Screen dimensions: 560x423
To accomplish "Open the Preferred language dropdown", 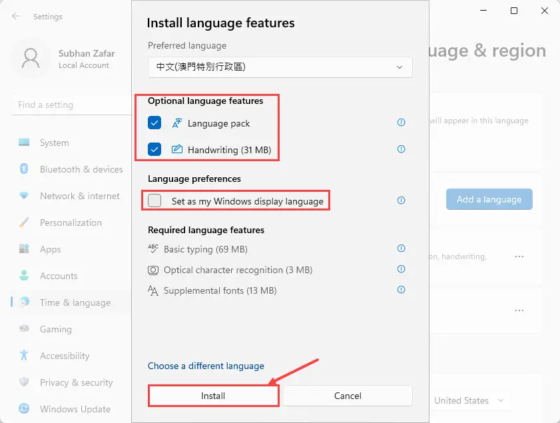I will [x=280, y=67].
